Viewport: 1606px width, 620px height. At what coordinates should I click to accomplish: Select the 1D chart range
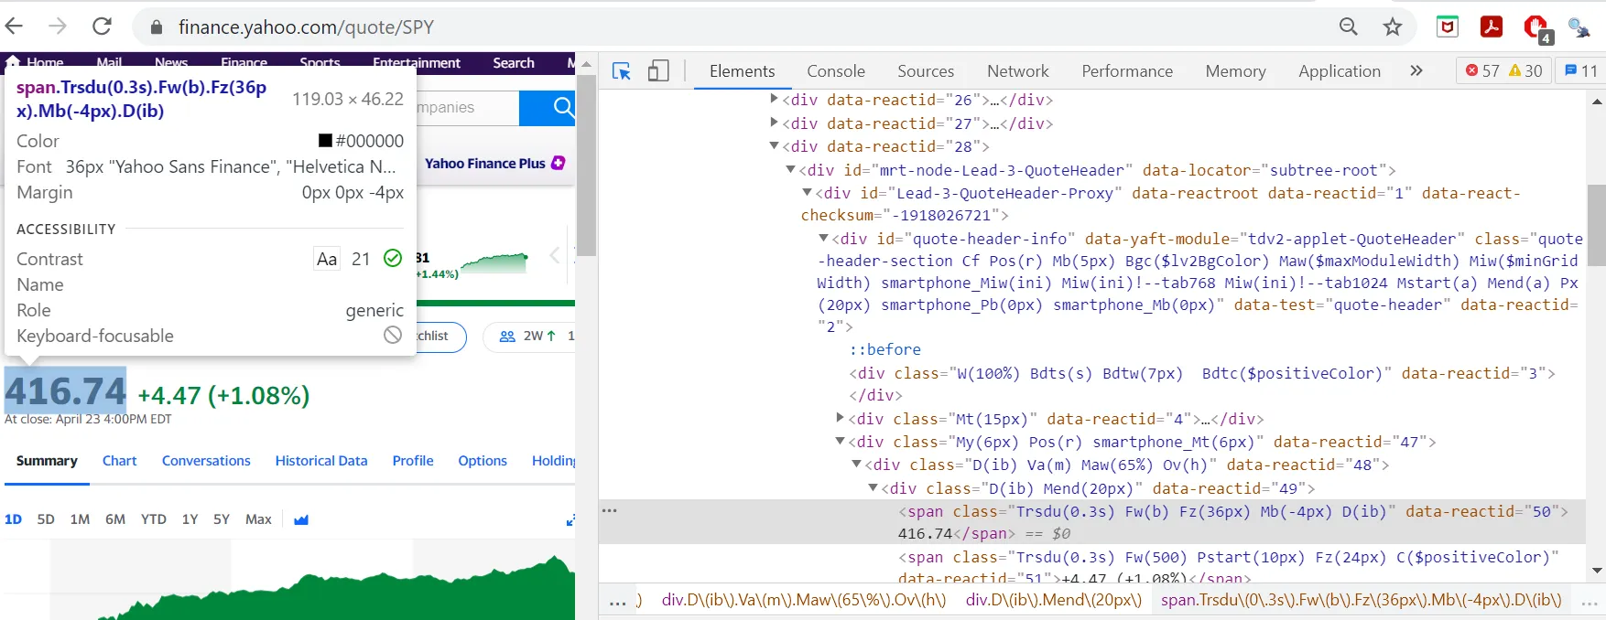[13, 519]
